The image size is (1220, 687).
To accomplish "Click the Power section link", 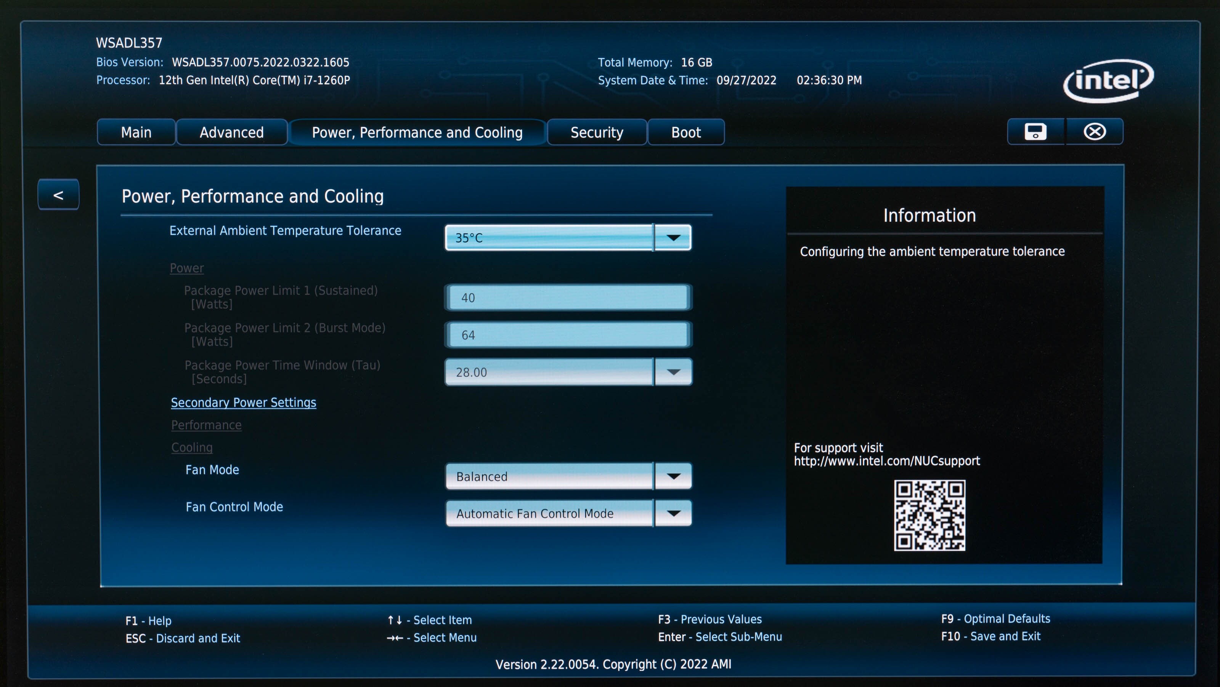I will pos(186,268).
